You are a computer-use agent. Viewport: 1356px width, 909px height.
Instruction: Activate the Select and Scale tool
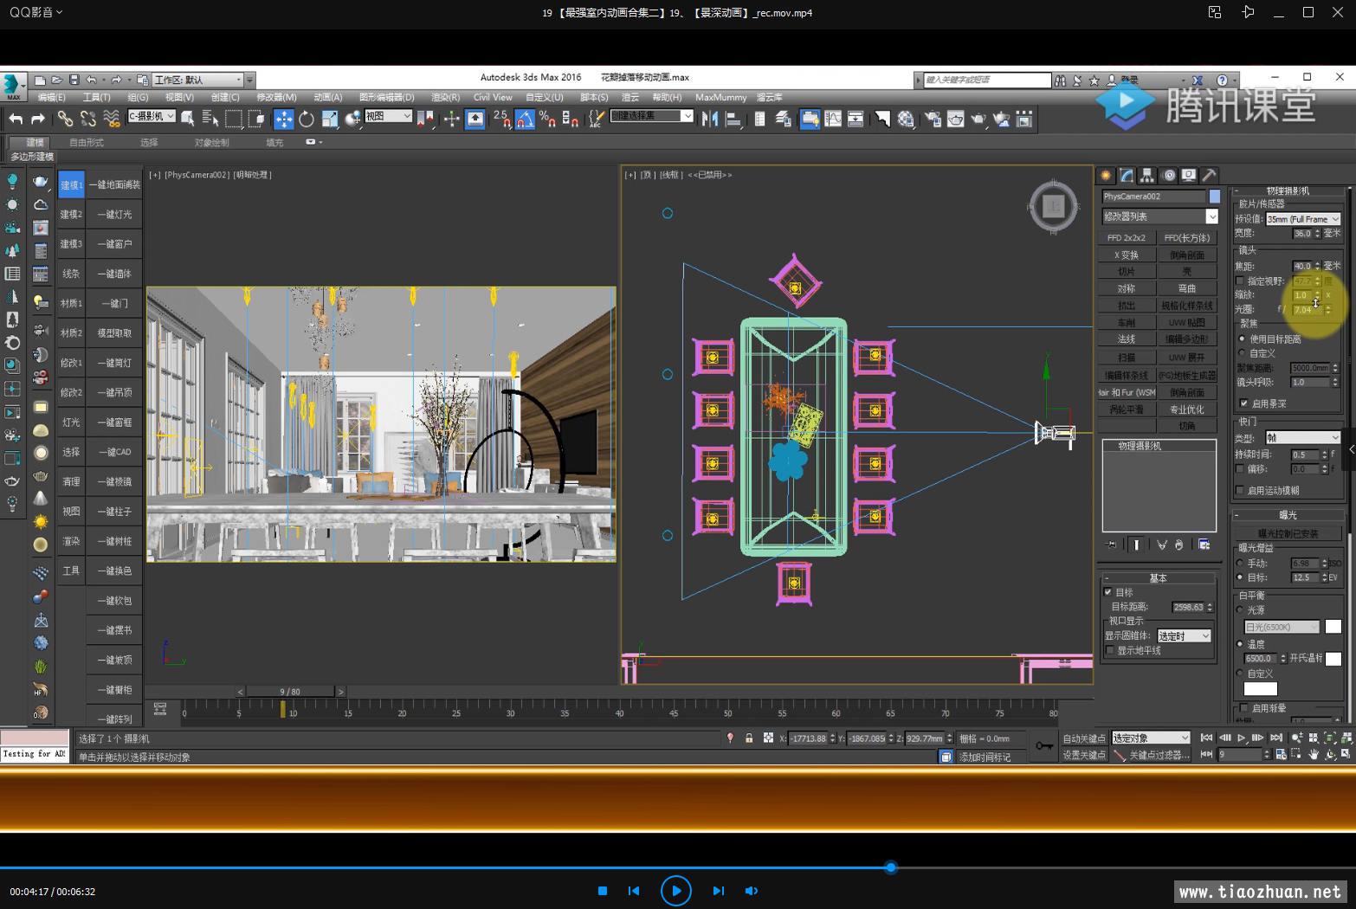pyautogui.click(x=330, y=119)
